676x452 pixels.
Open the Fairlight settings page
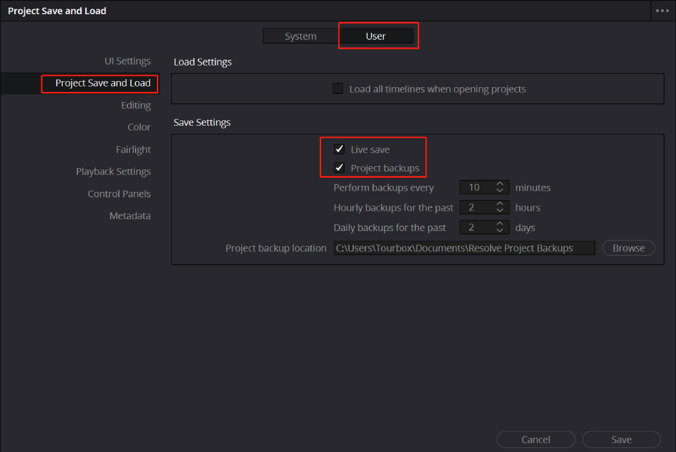(133, 149)
